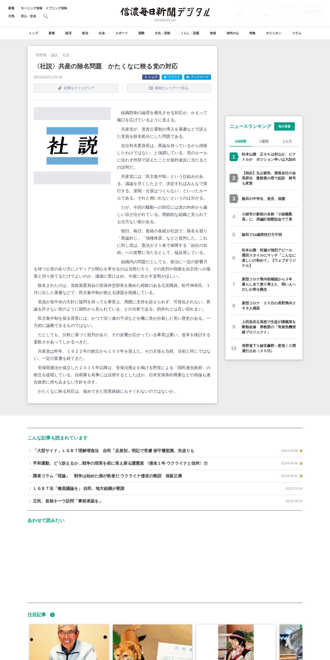The width and height of the screenshot is (330, 660).
Task: Select 特集 in main navigation
Action: pyautogui.click(x=252, y=33)
